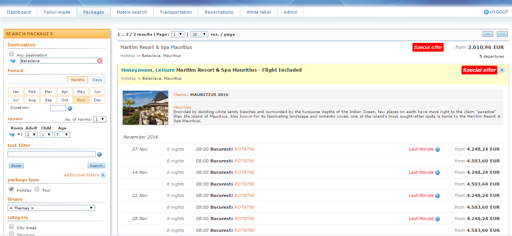The height and width of the screenshot is (236, 512).
Task: Go to next results page arrow
Action: point(502,34)
